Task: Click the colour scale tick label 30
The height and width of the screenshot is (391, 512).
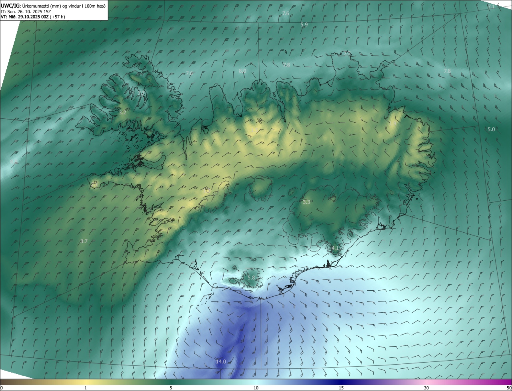Action: click(426, 388)
